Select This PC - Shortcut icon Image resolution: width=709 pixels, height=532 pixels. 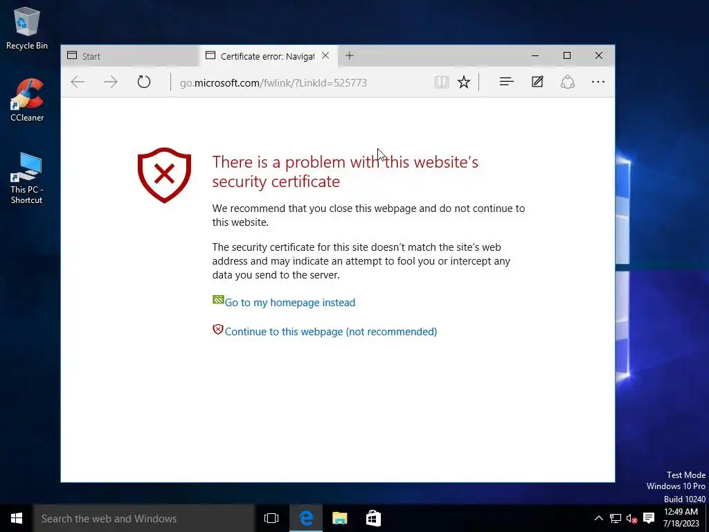27,178
